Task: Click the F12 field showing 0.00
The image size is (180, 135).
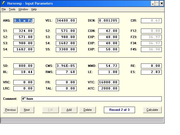Action: 151,31
